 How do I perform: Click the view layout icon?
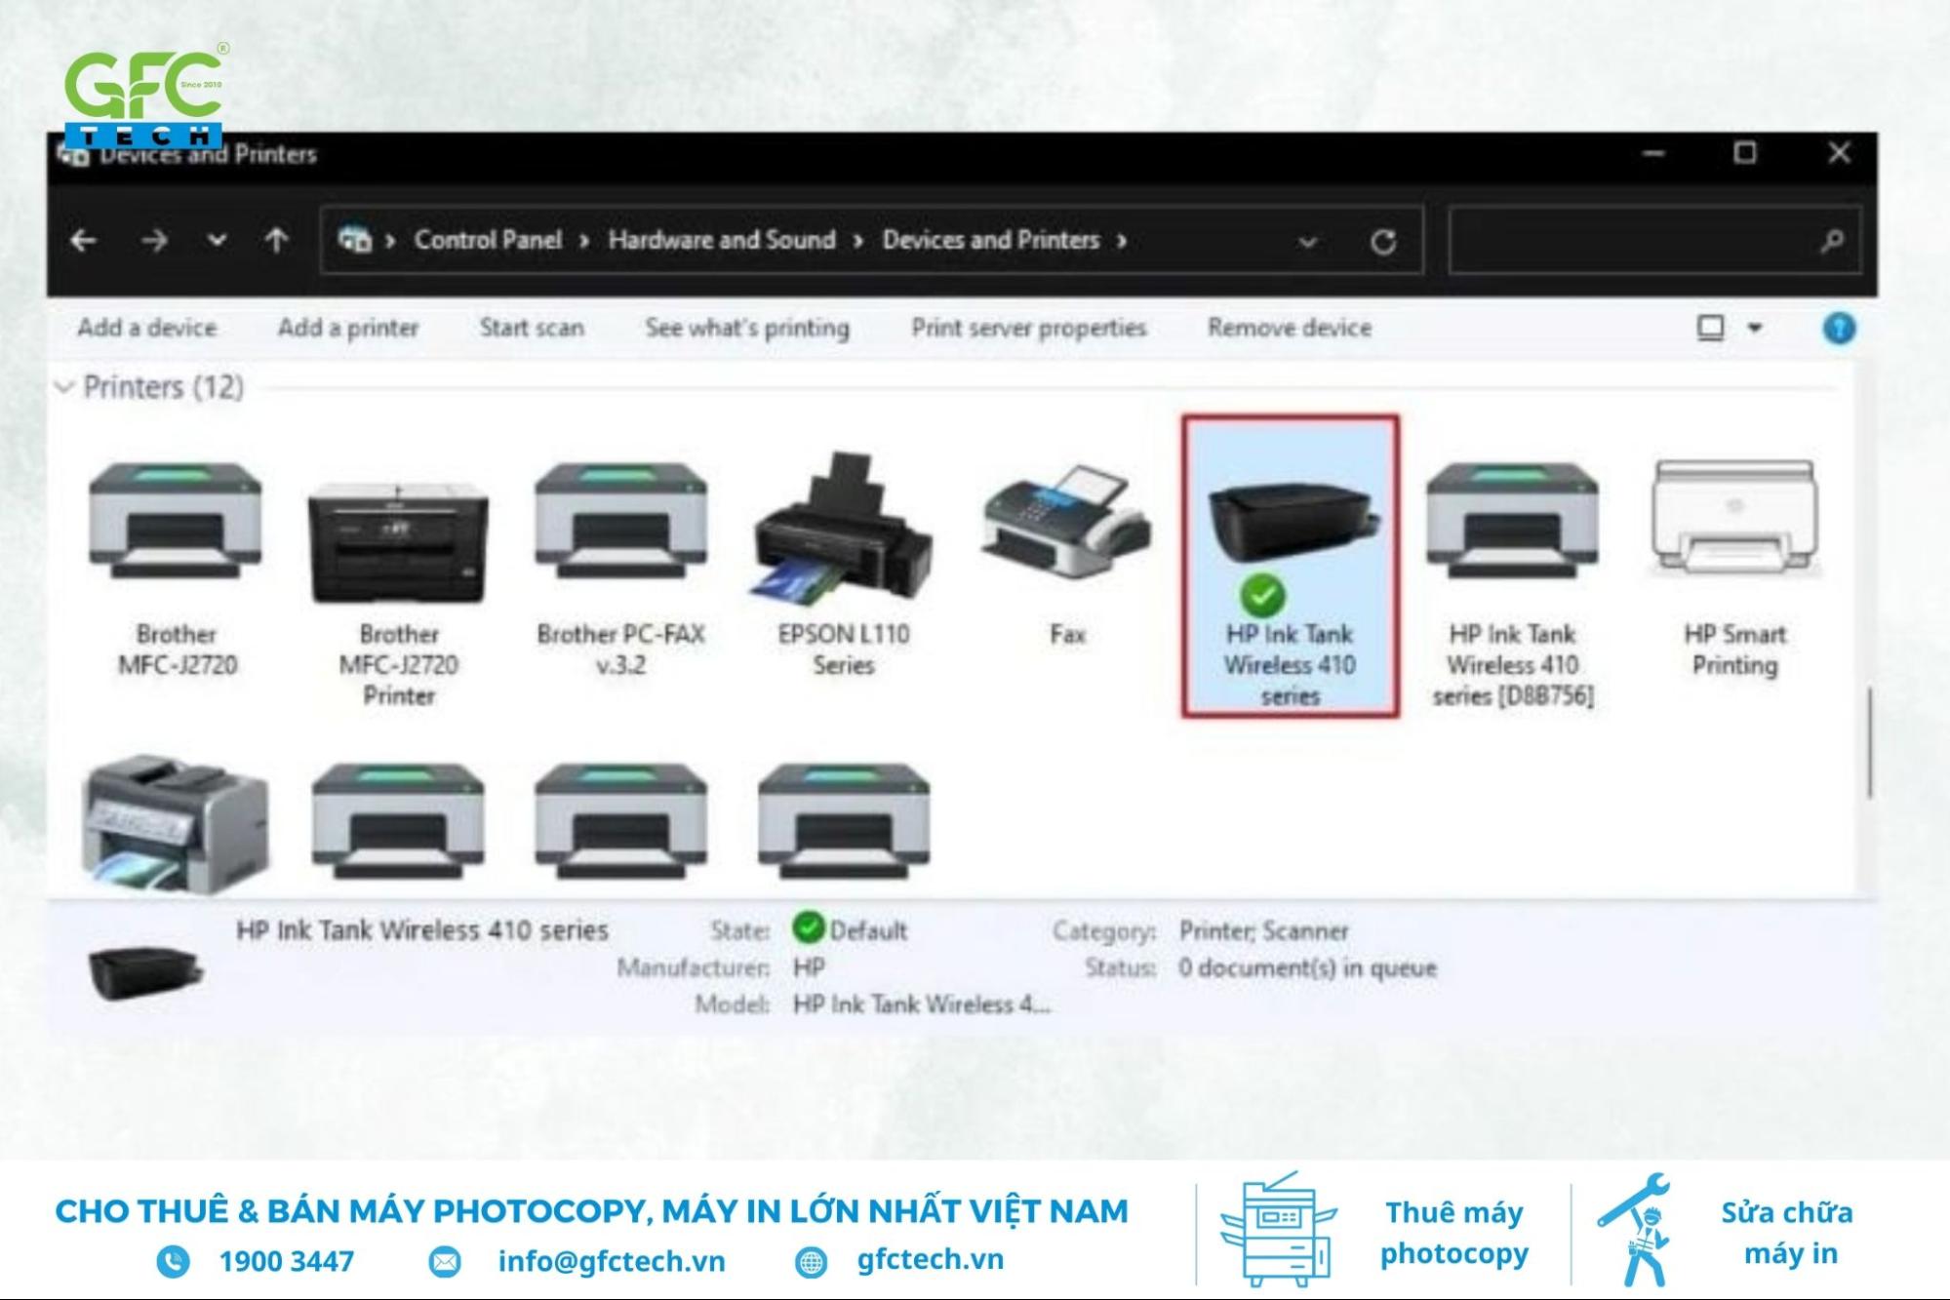tap(1710, 328)
